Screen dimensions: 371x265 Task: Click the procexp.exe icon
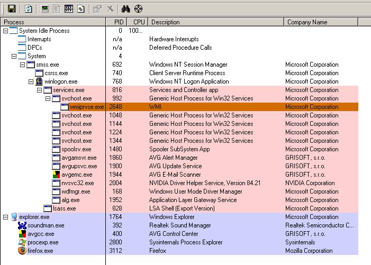pyautogui.click(x=22, y=242)
